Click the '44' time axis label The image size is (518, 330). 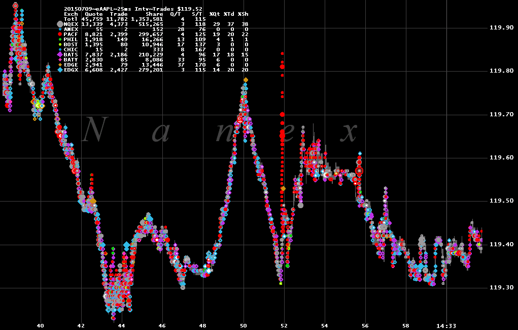point(122,326)
